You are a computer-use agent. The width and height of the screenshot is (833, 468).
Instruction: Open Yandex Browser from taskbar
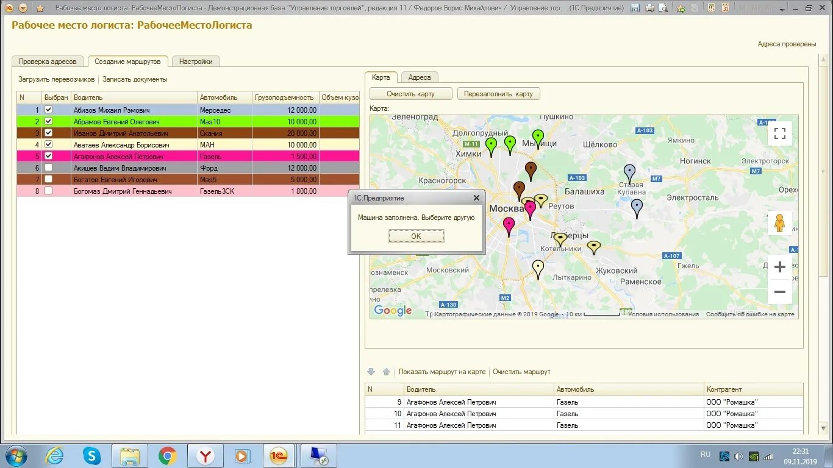[x=205, y=456]
